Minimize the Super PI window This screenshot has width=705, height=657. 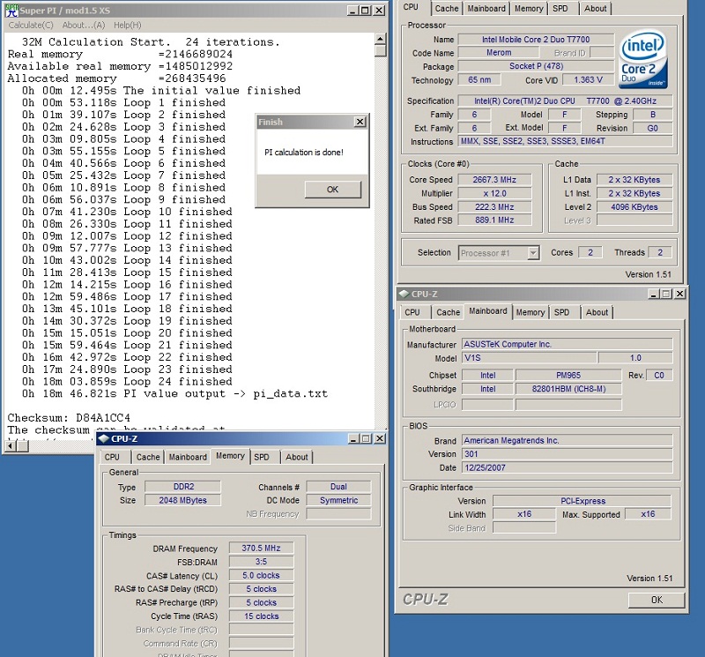[x=353, y=11]
